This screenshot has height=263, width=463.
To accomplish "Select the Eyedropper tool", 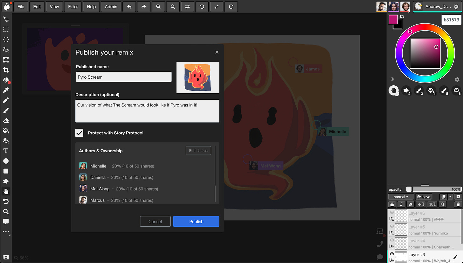I will coord(6,90).
